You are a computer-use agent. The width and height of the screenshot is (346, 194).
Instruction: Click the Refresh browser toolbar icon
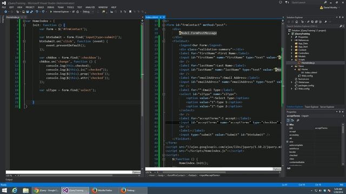tap(78, 12)
